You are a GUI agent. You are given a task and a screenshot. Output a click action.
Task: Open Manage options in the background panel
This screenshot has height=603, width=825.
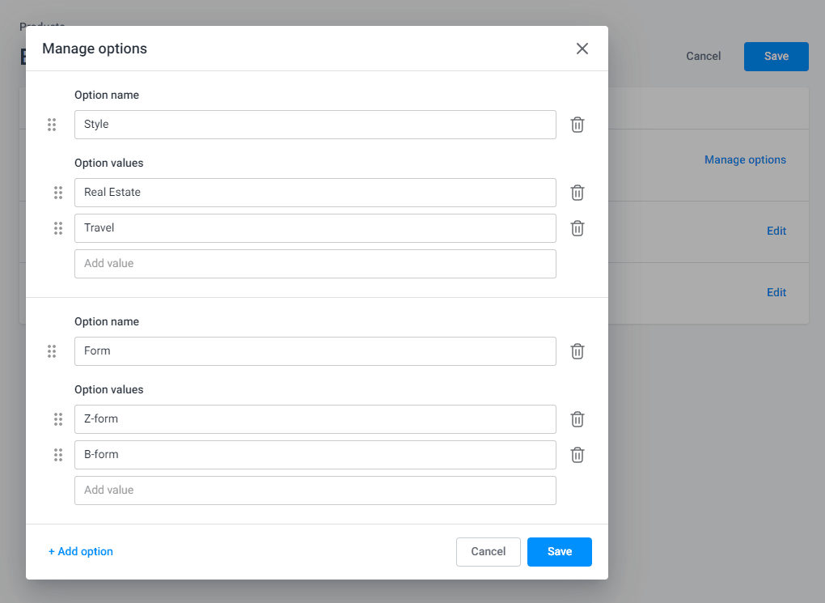pyautogui.click(x=745, y=159)
